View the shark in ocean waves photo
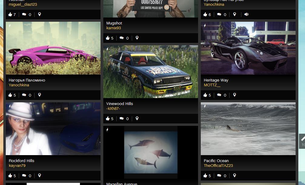 (x=248, y=129)
